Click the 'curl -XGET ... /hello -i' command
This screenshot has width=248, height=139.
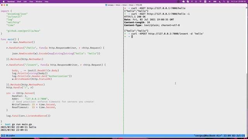point(160,14)
